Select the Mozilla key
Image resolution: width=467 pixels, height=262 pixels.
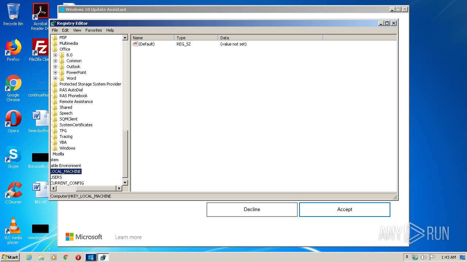[58, 154]
